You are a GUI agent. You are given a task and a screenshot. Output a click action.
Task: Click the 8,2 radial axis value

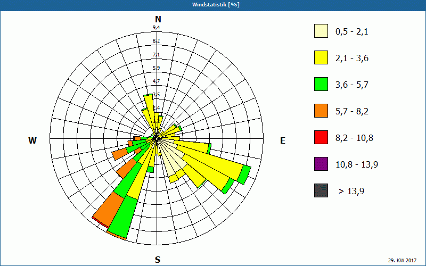[x=156, y=41]
